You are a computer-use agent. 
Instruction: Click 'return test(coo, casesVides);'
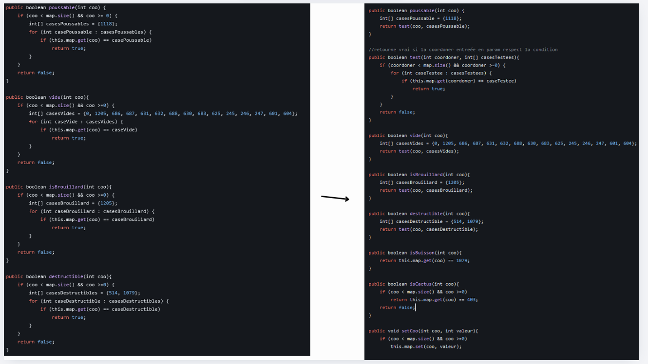[x=419, y=151]
